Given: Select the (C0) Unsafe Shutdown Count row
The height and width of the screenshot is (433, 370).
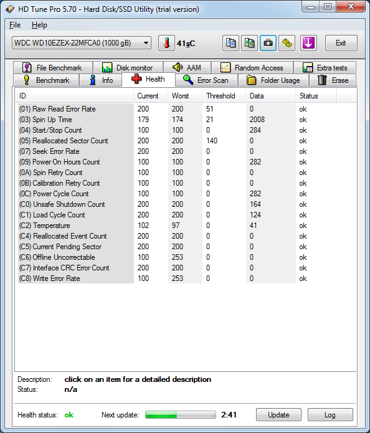Looking at the screenshot, I should tap(177, 204).
